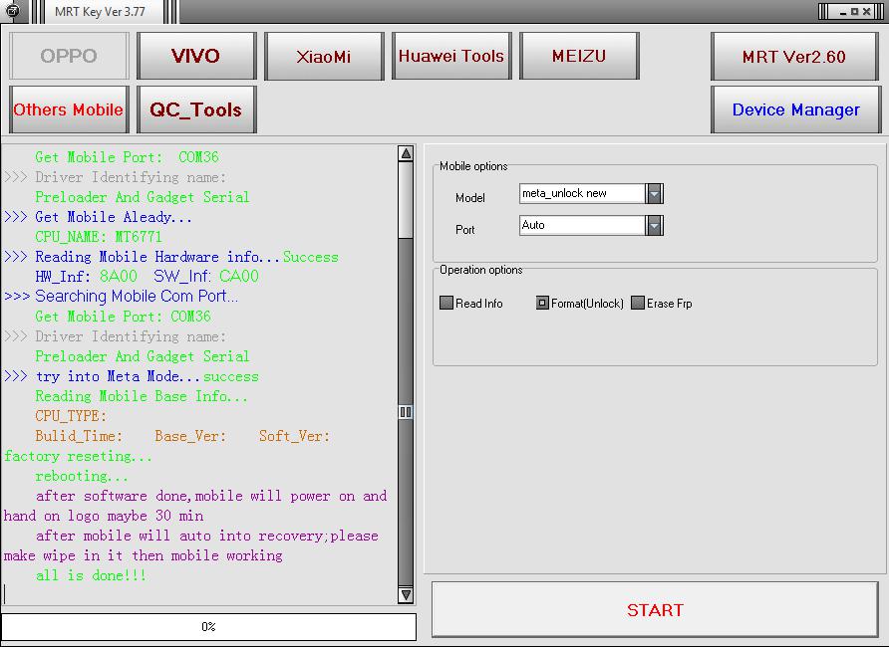The width and height of the screenshot is (889, 647).
Task: Launch QC_Tools
Action: 196,109
